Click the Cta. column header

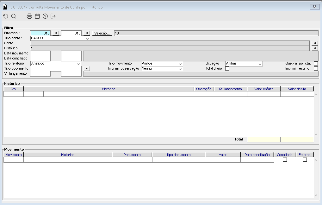tap(14, 89)
